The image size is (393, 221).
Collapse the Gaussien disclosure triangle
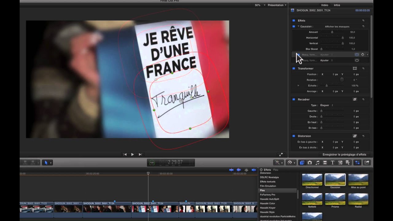[x=298, y=26]
